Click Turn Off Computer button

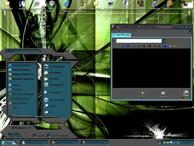pos(58,136)
